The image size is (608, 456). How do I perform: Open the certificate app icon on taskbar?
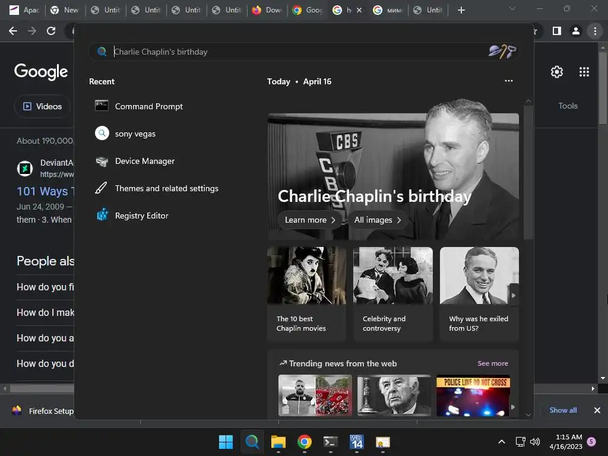click(x=383, y=442)
